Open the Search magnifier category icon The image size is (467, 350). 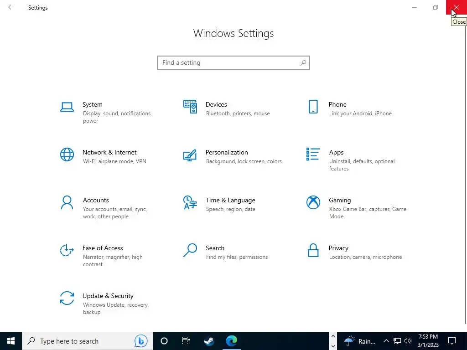click(190, 250)
